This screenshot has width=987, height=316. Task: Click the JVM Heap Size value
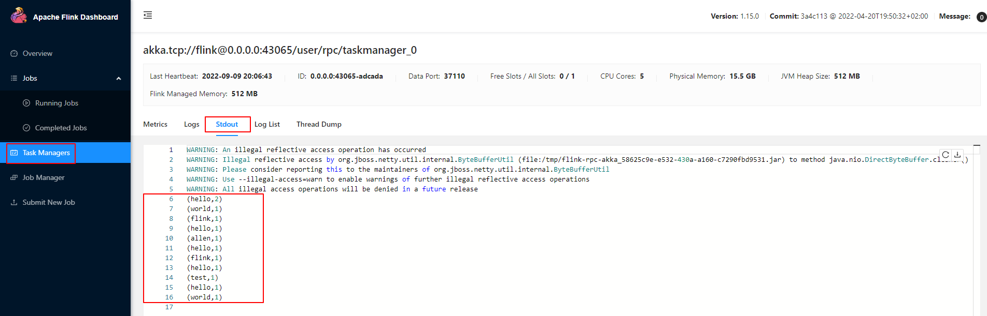point(847,76)
